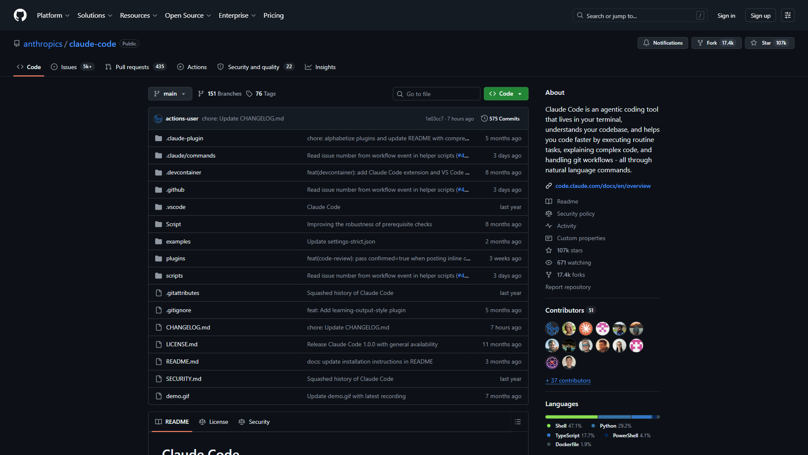Open the appearance settings icon next to Sign up
Image resolution: width=808 pixels, height=455 pixels.
[788, 15]
